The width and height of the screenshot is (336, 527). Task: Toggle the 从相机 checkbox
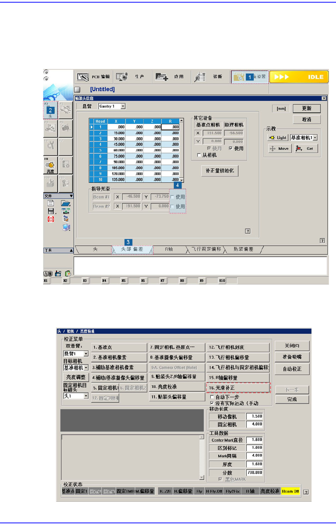[x=199, y=155]
